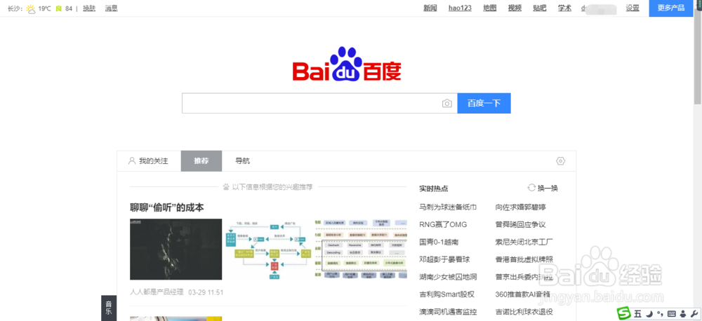Click the Baidu logo
The width and height of the screenshot is (702, 321).
tap(347, 64)
